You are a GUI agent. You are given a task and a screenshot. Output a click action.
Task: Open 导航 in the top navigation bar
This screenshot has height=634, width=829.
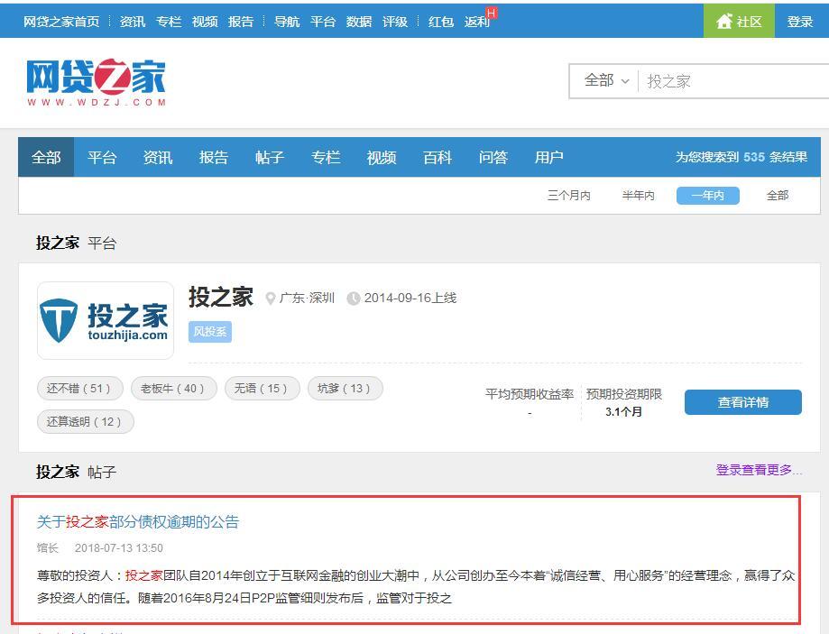click(287, 22)
